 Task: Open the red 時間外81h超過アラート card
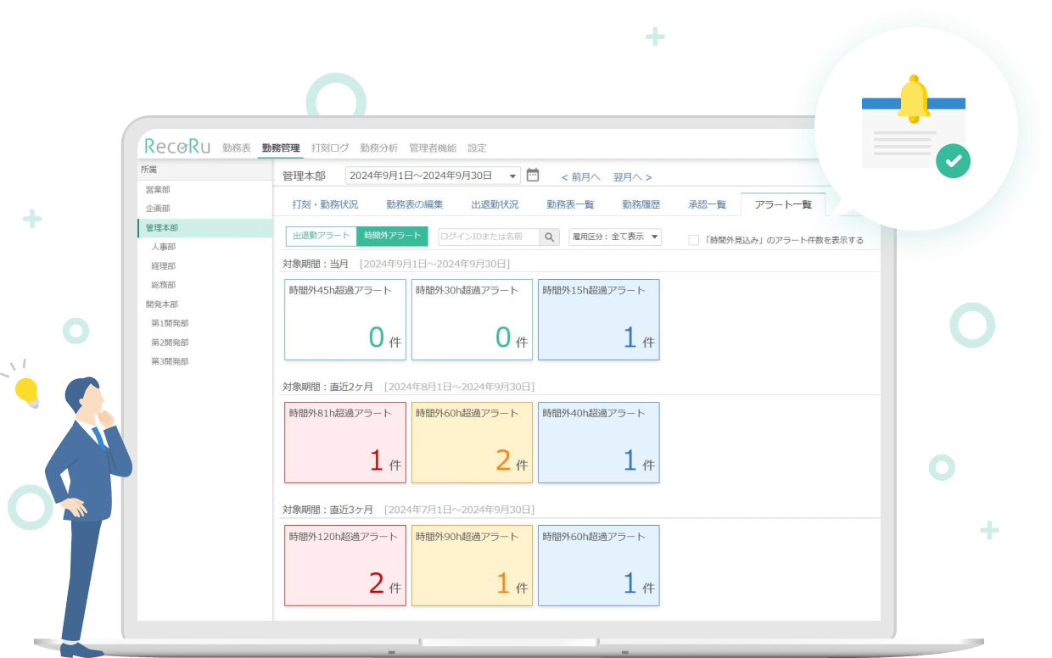(x=345, y=443)
